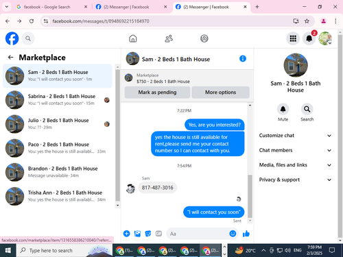Click the listing house thumbnail in right panel

(x=296, y=65)
